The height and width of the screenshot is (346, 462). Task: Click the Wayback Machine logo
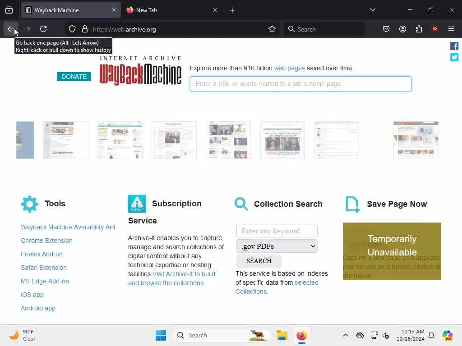141,71
